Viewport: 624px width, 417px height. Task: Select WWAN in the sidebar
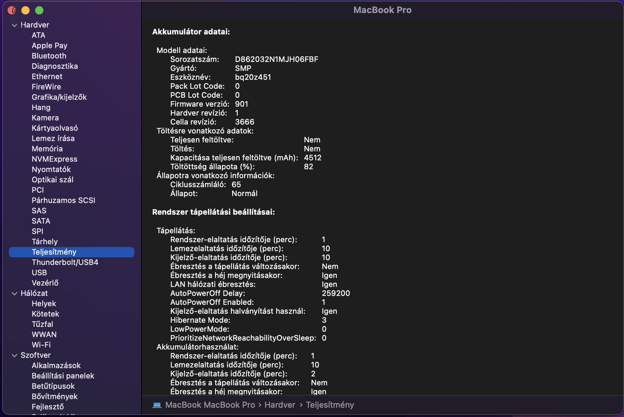coord(44,334)
